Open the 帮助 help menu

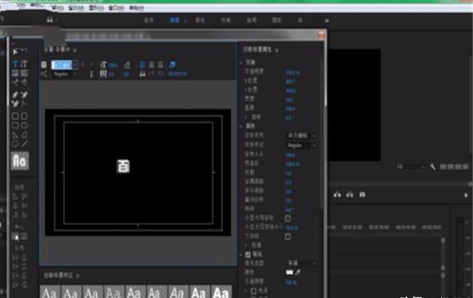coord(137,8)
